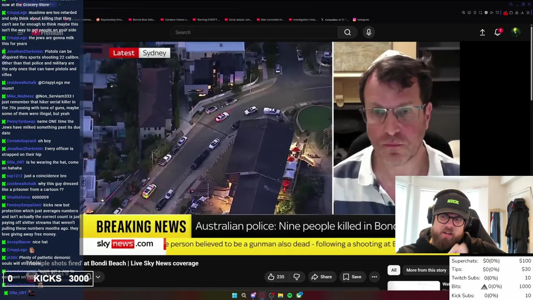The image size is (533, 300).
Task: Click the Bits: goal row
Action: click(x=491, y=287)
